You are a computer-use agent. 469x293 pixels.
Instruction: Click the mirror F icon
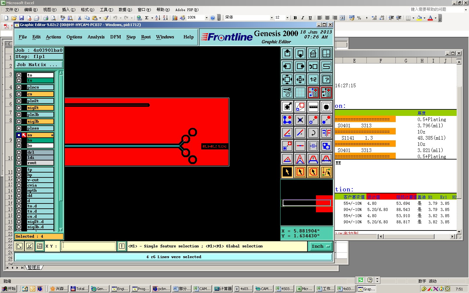(326, 133)
